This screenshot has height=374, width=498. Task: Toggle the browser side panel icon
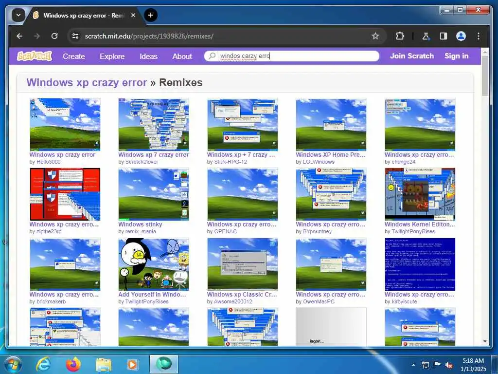tap(444, 36)
